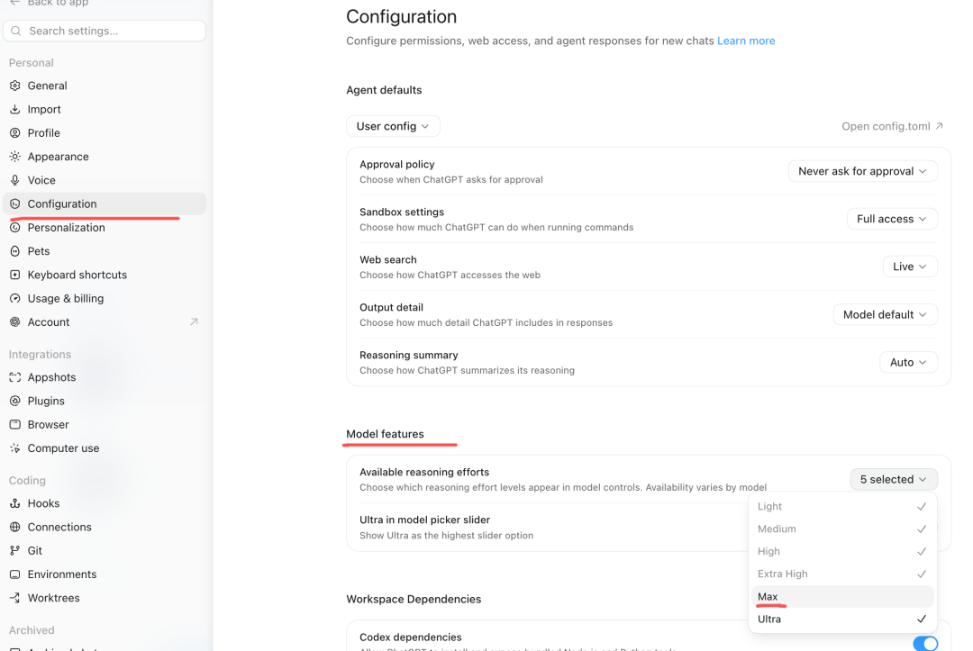Toggle Ultra reasoning effort option
The width and height of the screenshot is (973, 651).
(x=842, y=619)
